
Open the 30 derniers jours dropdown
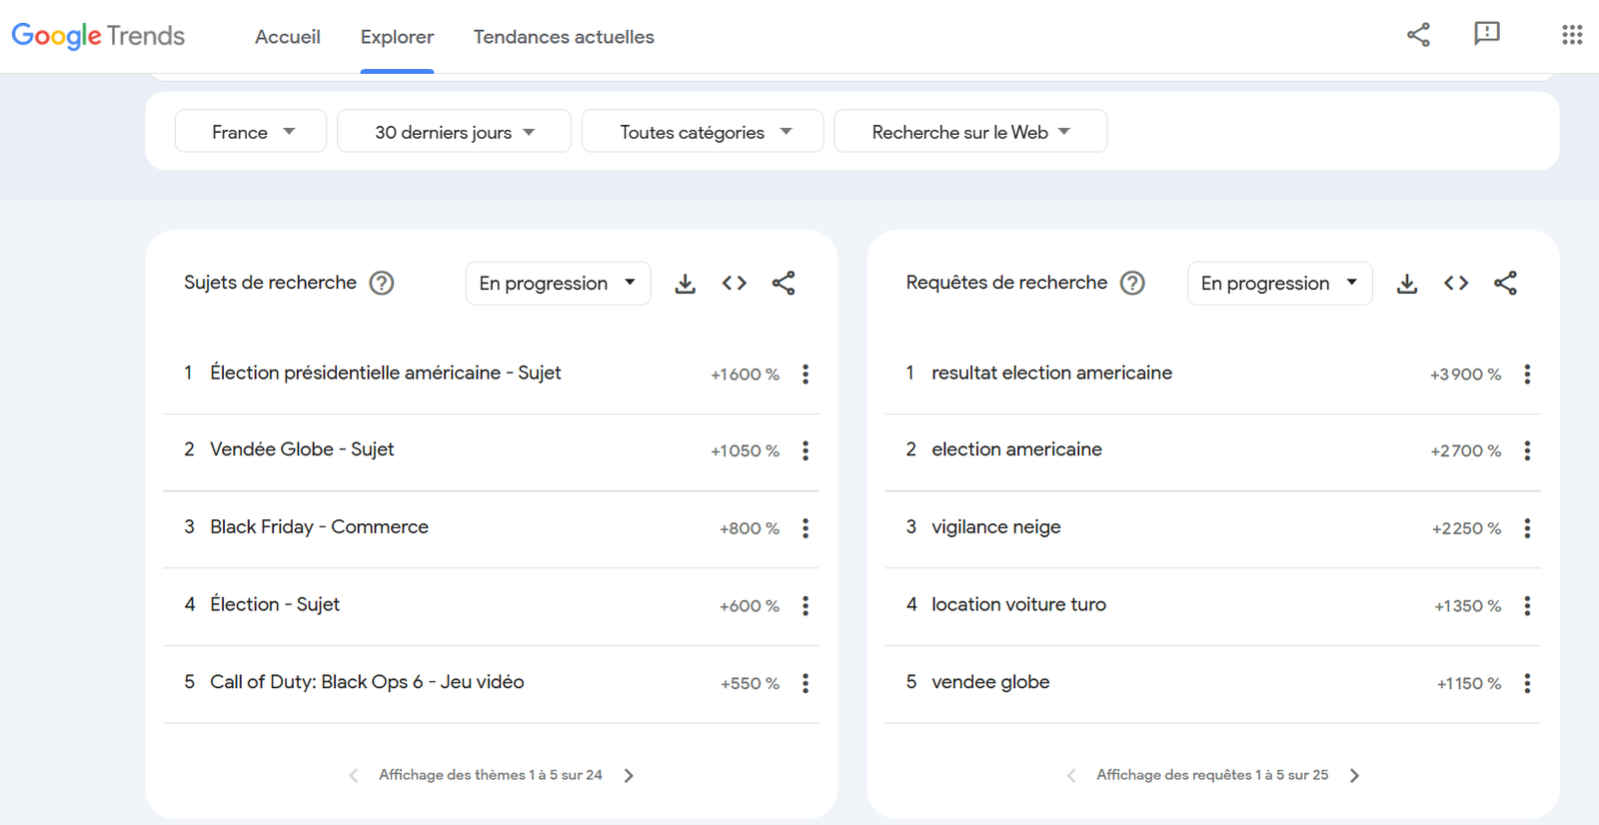(454, 131)
